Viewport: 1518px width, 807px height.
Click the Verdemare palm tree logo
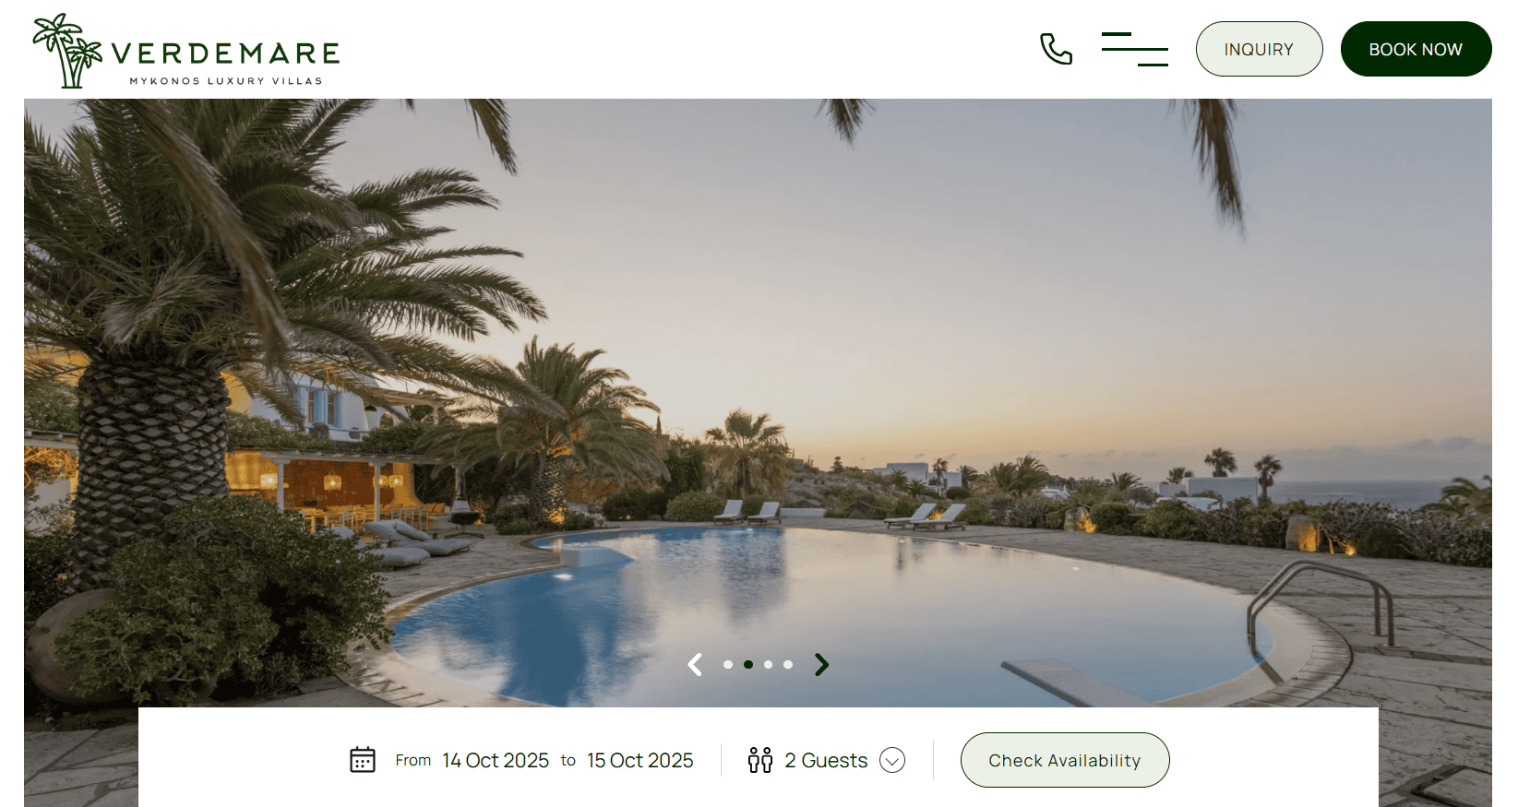click(x=67, y=51)
